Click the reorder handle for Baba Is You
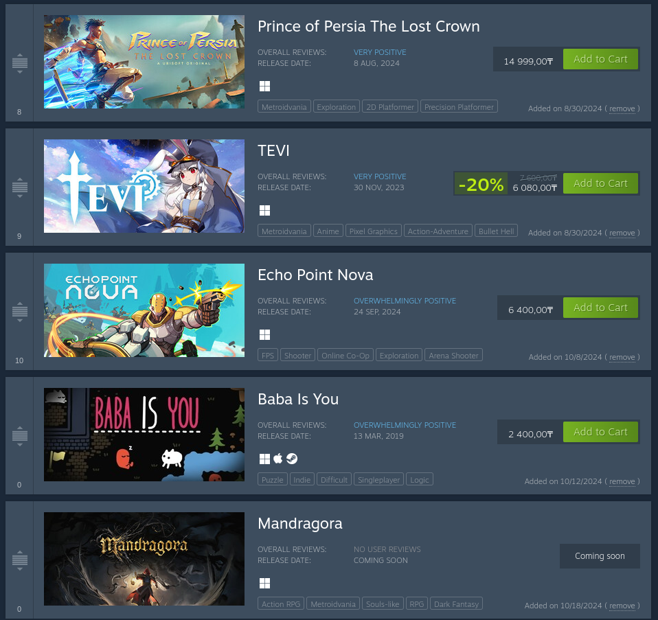658x620 pixels. pyautogui.click(x=20, y=436)
